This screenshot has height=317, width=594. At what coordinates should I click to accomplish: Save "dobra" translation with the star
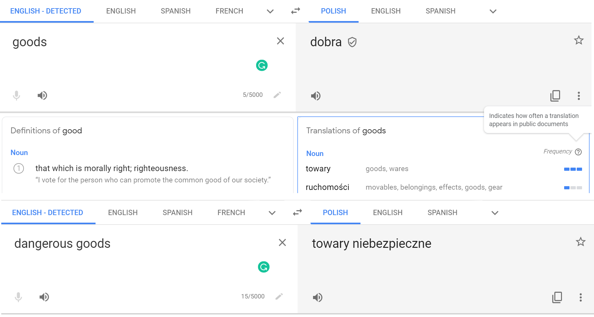[579, 40]
